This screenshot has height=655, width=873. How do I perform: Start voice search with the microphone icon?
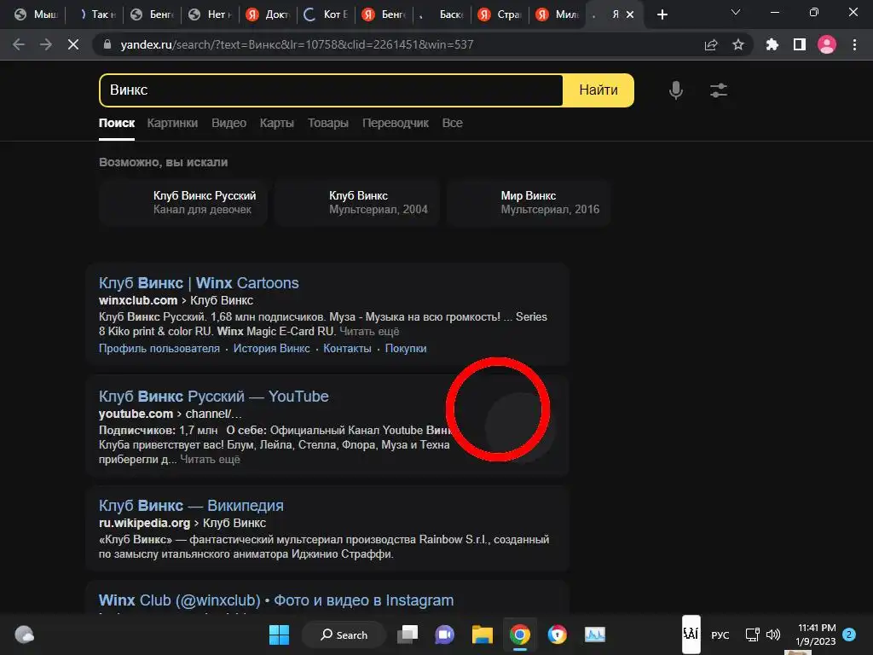point(676,90)
